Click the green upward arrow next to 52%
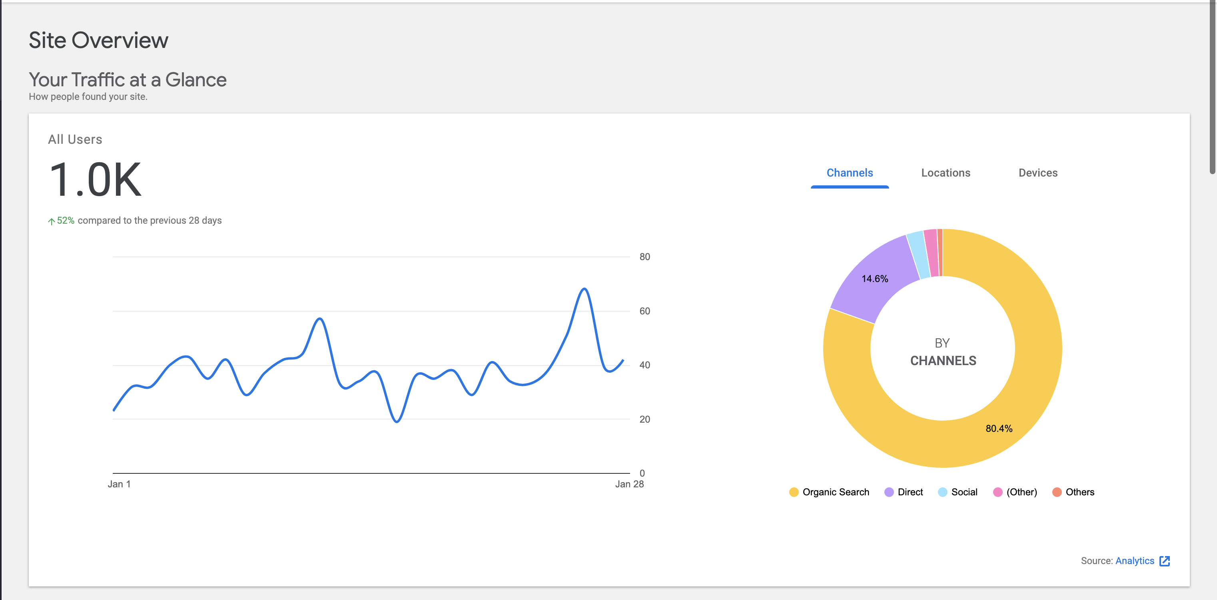 tap(51, 220)
